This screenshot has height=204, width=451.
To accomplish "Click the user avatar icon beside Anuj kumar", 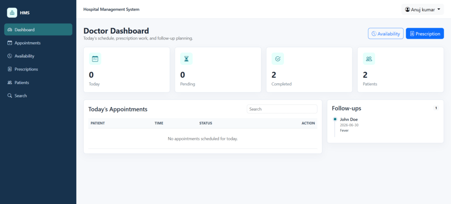I will (407, 10).
